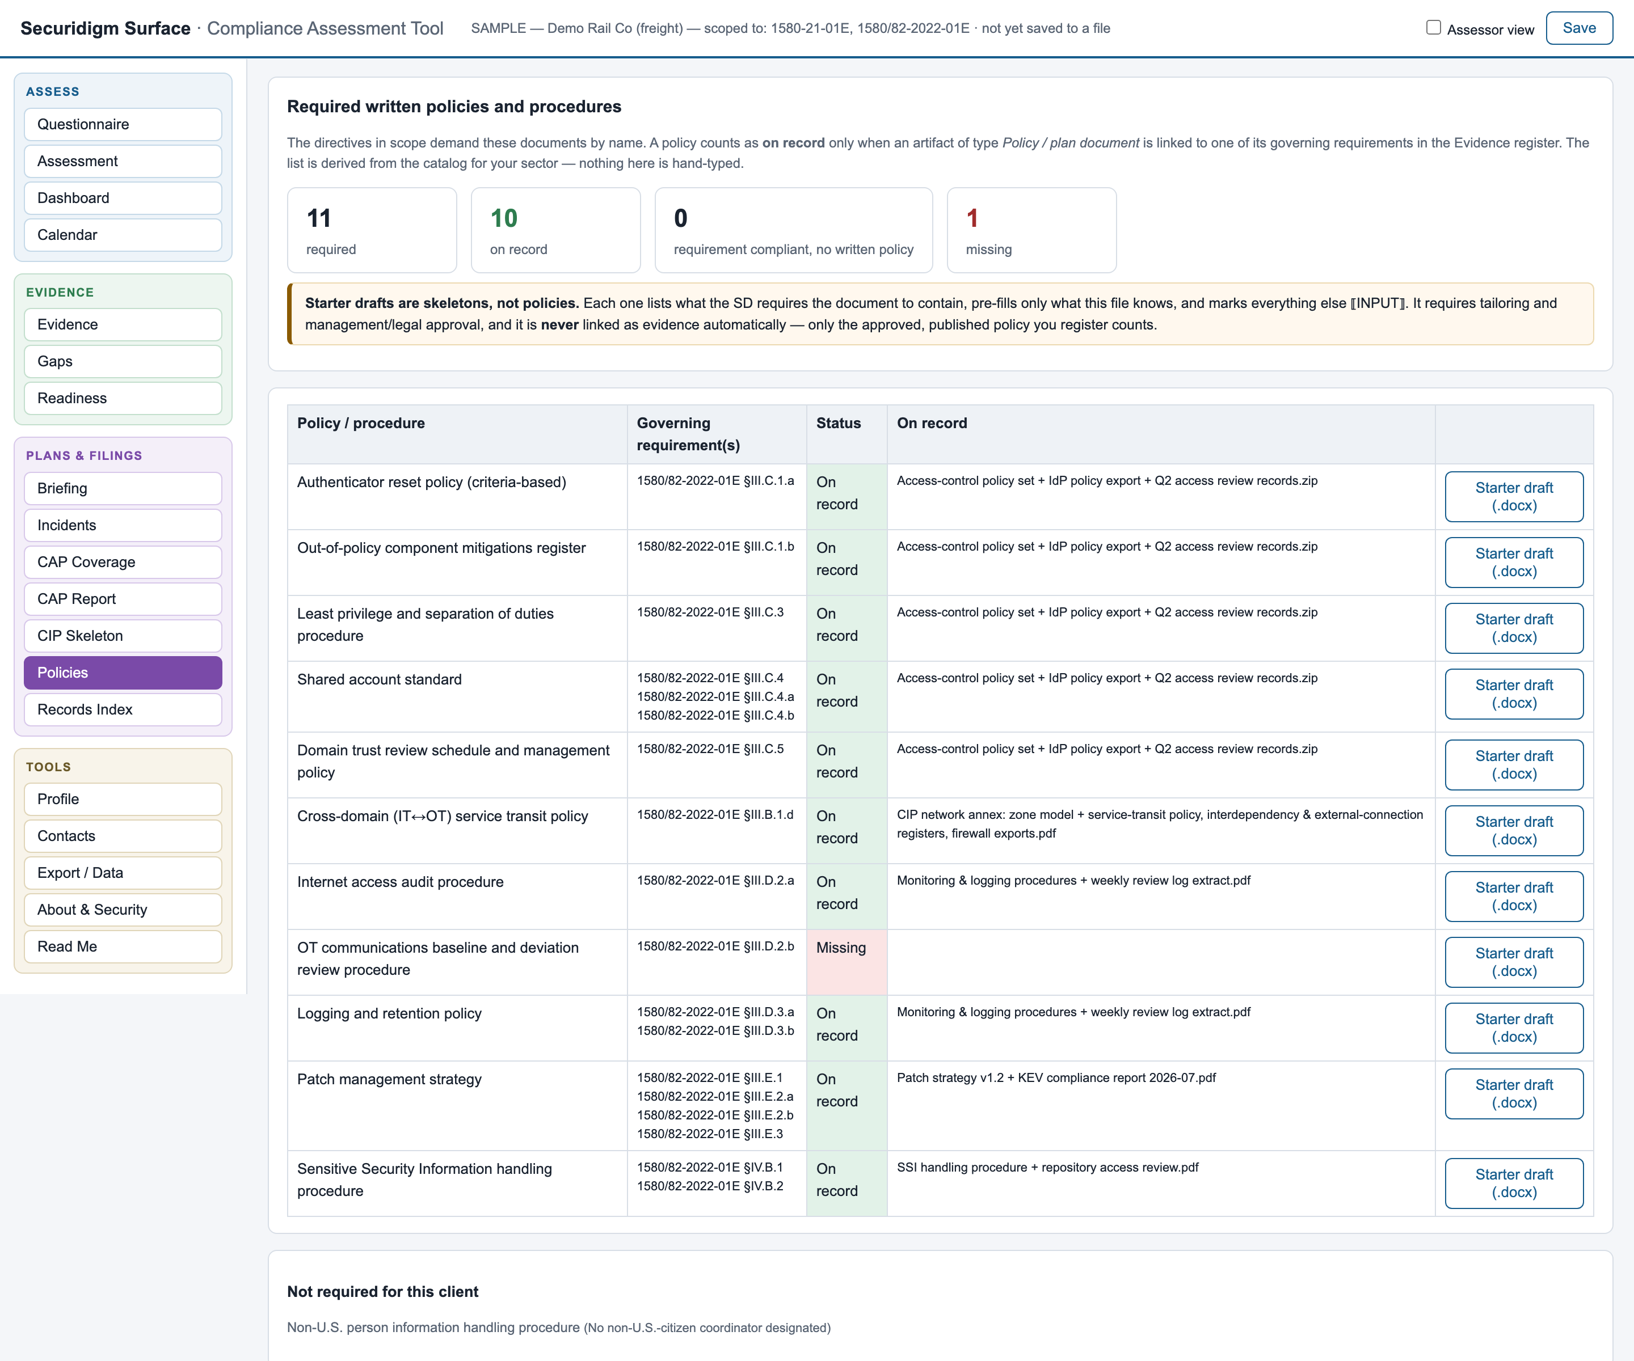Image resolution: width=1634 pixels, height=1361 pixels.
Task: Click the '1580/82-2022-01E §IV.B.2' requirement
Action: pyautogui.click(x=710, y=1186)
